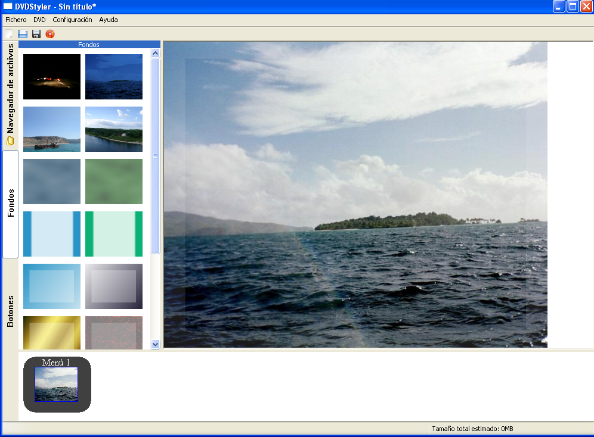Screen dimensions: 594x437
Task: Select the Menú 1 thumbnail in timeline
Action: 57,384
